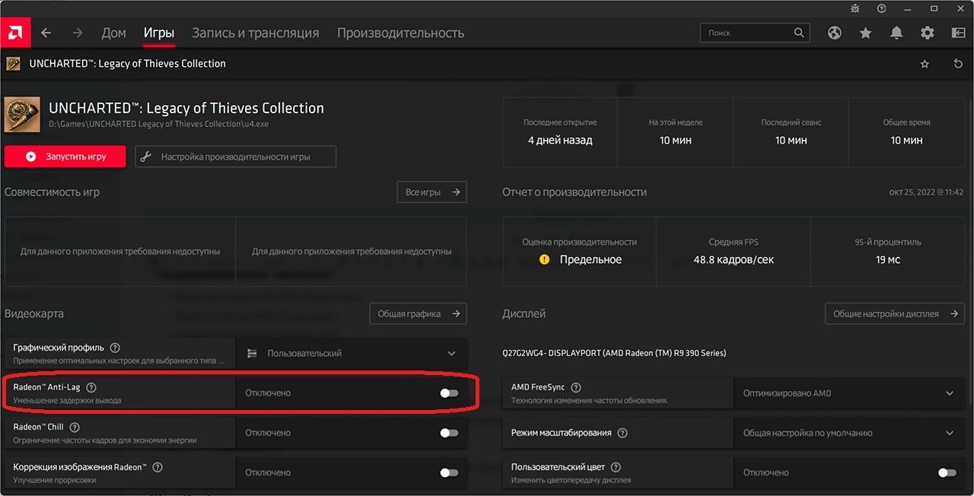Switch to the Производительность tab

pyautogui.click(x=400, y=33)
